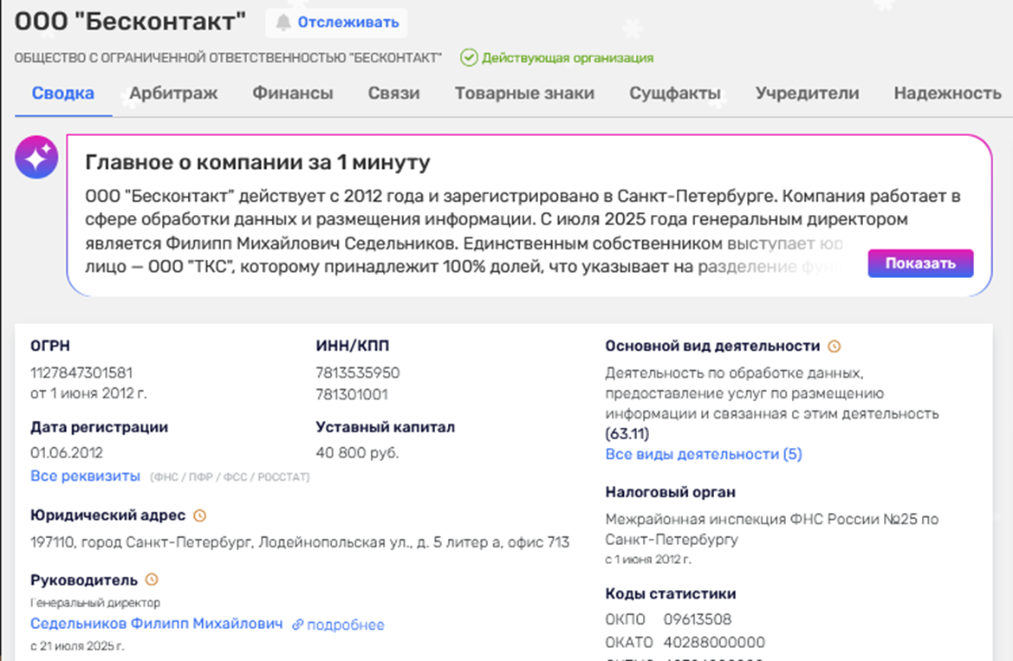The image size is (1013, 661).
Task: Click the Отслеживать button
Action: [x=336, y=23]
